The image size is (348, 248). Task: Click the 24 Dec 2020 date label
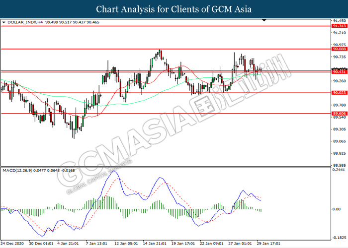[x=12, y=244]
